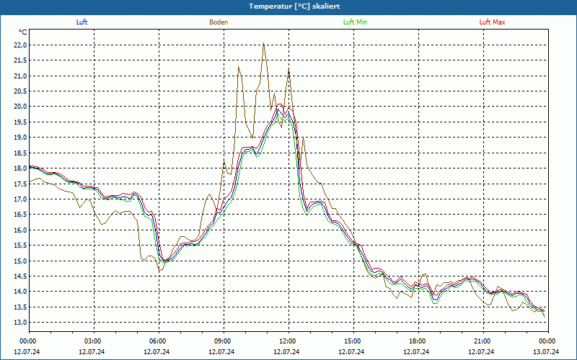Click the 09:00 time axis label

tap(221, 341)
